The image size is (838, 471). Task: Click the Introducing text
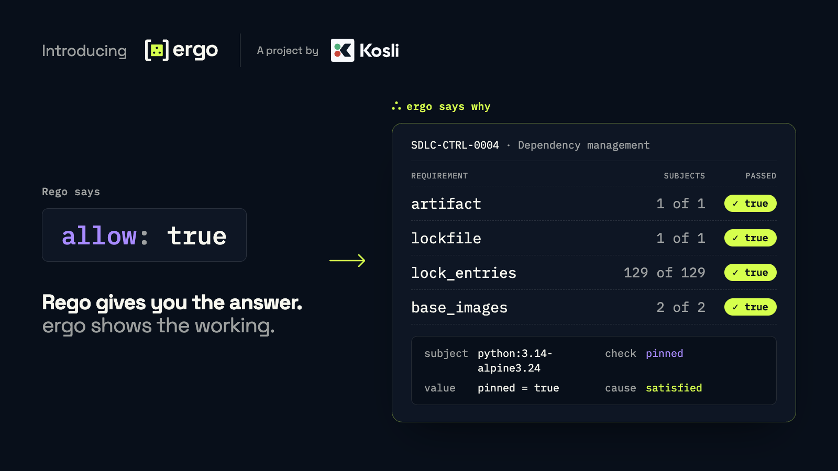point(84,51)
